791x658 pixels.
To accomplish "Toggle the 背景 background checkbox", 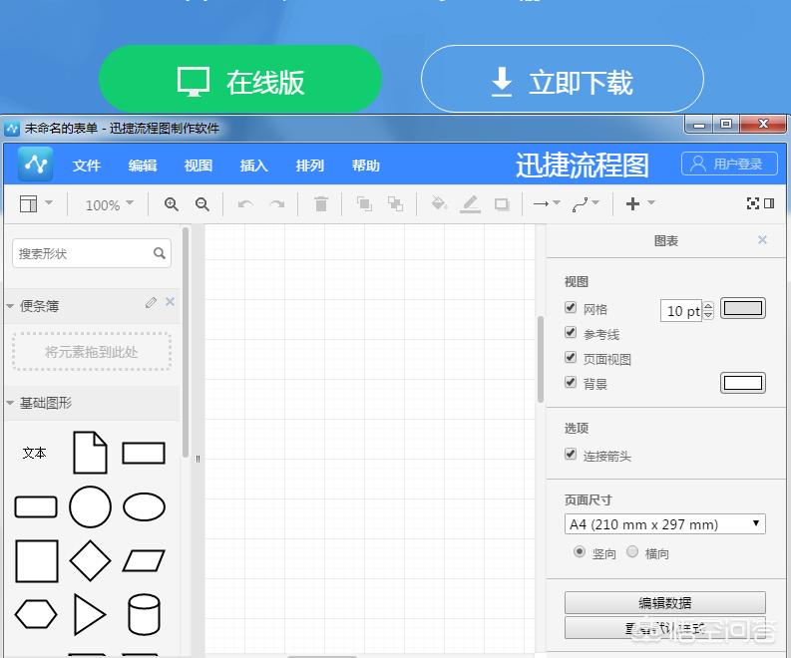I will click(571, 382).
